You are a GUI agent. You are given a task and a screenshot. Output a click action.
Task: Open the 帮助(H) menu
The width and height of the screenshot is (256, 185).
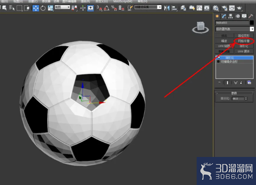coord(142,1)
